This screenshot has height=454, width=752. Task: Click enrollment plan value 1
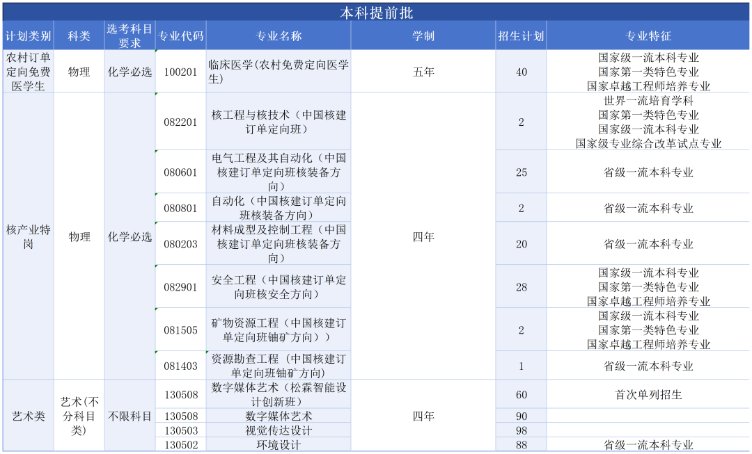pyautogui.click(x=522, y=366)
